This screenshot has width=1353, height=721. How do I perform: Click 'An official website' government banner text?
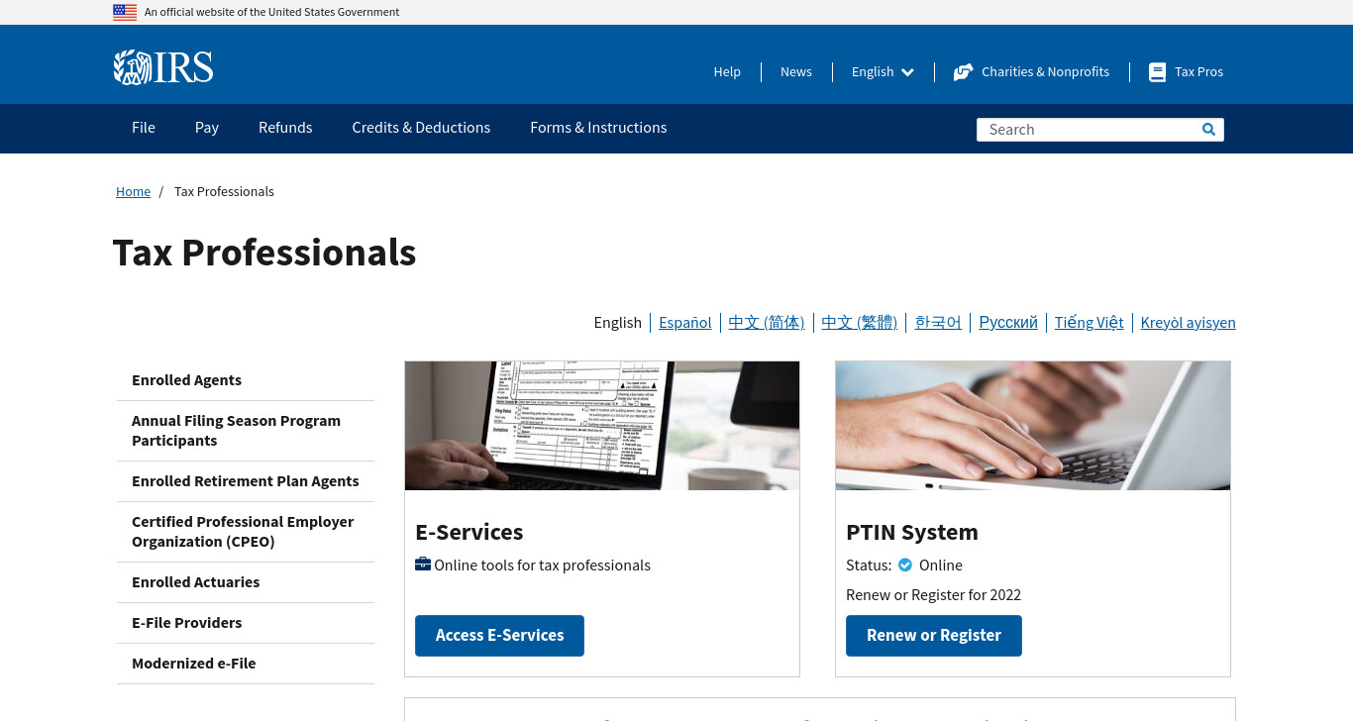271,12
